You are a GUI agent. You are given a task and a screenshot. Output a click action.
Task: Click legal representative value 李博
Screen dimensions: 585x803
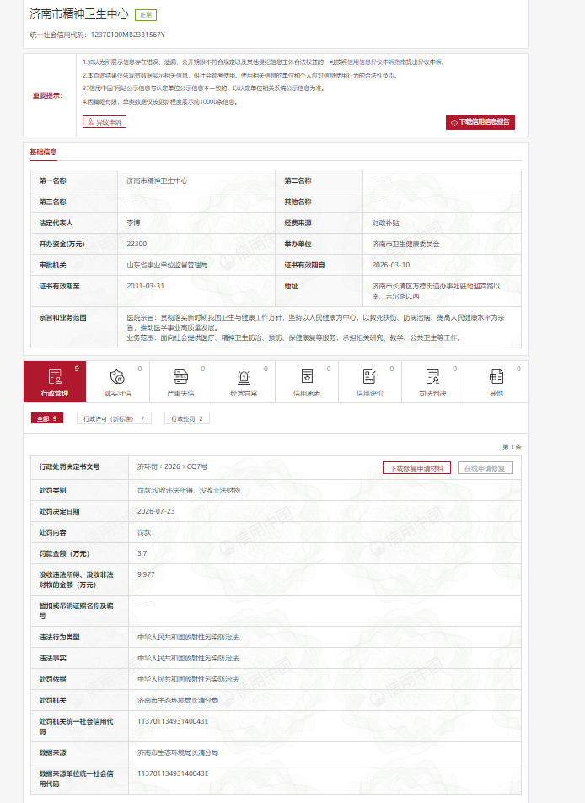(x=133, y=223)
